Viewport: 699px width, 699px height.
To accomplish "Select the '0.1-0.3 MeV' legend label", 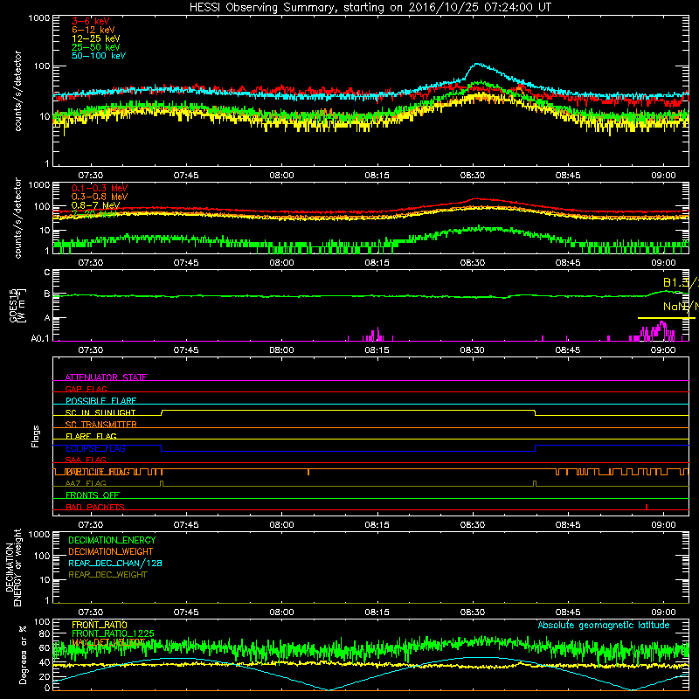I will point(100,188).
